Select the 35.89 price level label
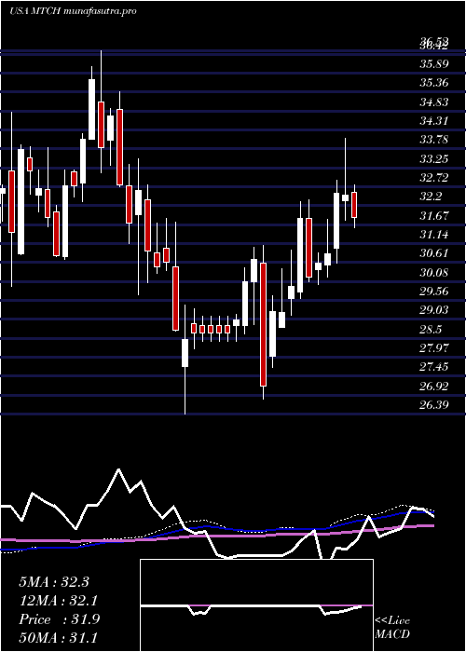The width and height of the screenshot is (466, 652). (434, 64)
